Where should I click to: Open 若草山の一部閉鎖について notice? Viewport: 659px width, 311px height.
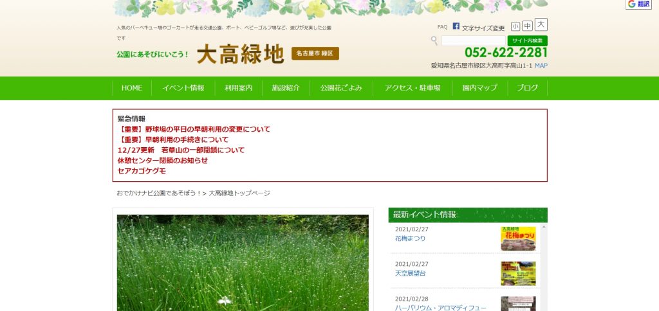[181, 150]
